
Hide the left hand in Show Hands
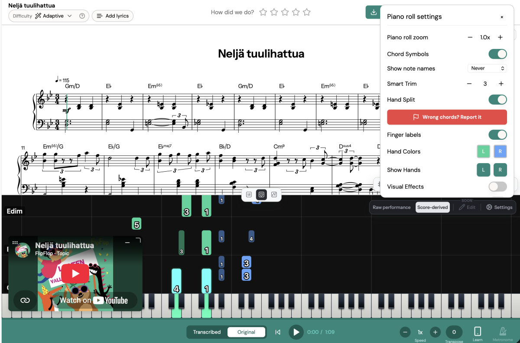pyautogui.click(x=484, y=170)
